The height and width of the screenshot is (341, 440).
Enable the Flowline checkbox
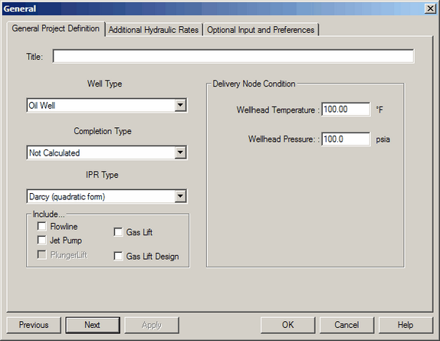point(42,226)
